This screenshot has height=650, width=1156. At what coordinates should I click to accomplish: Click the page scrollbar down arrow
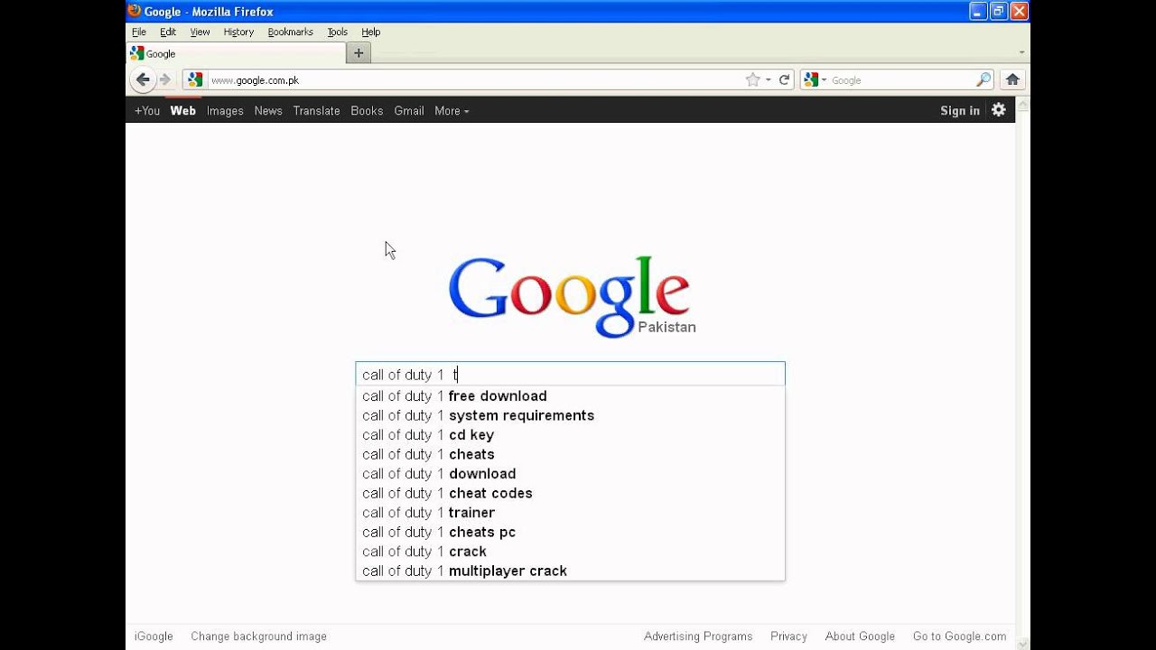click(x=1023, y=644)
